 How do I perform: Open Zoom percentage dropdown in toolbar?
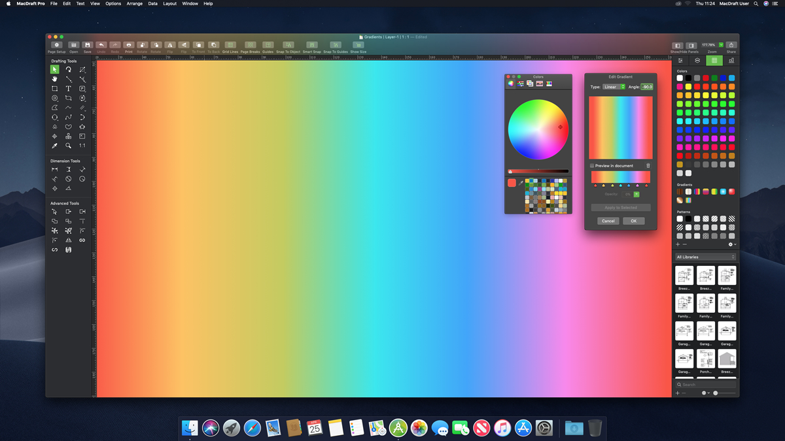tap(722, 45)
